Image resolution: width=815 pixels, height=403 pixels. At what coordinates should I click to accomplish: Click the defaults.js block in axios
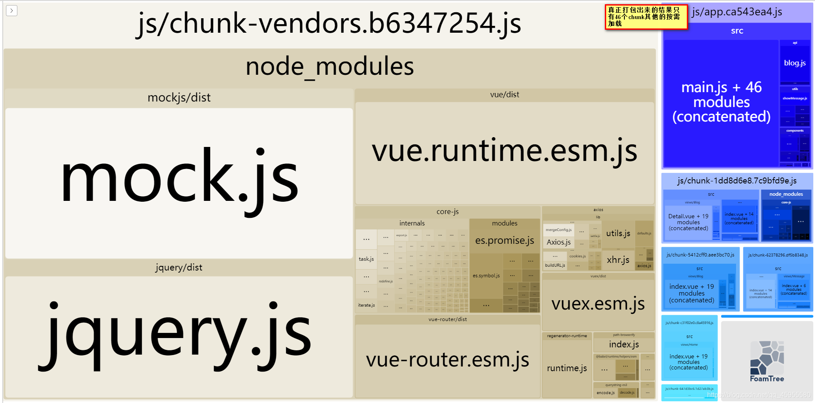pos(644,234)
